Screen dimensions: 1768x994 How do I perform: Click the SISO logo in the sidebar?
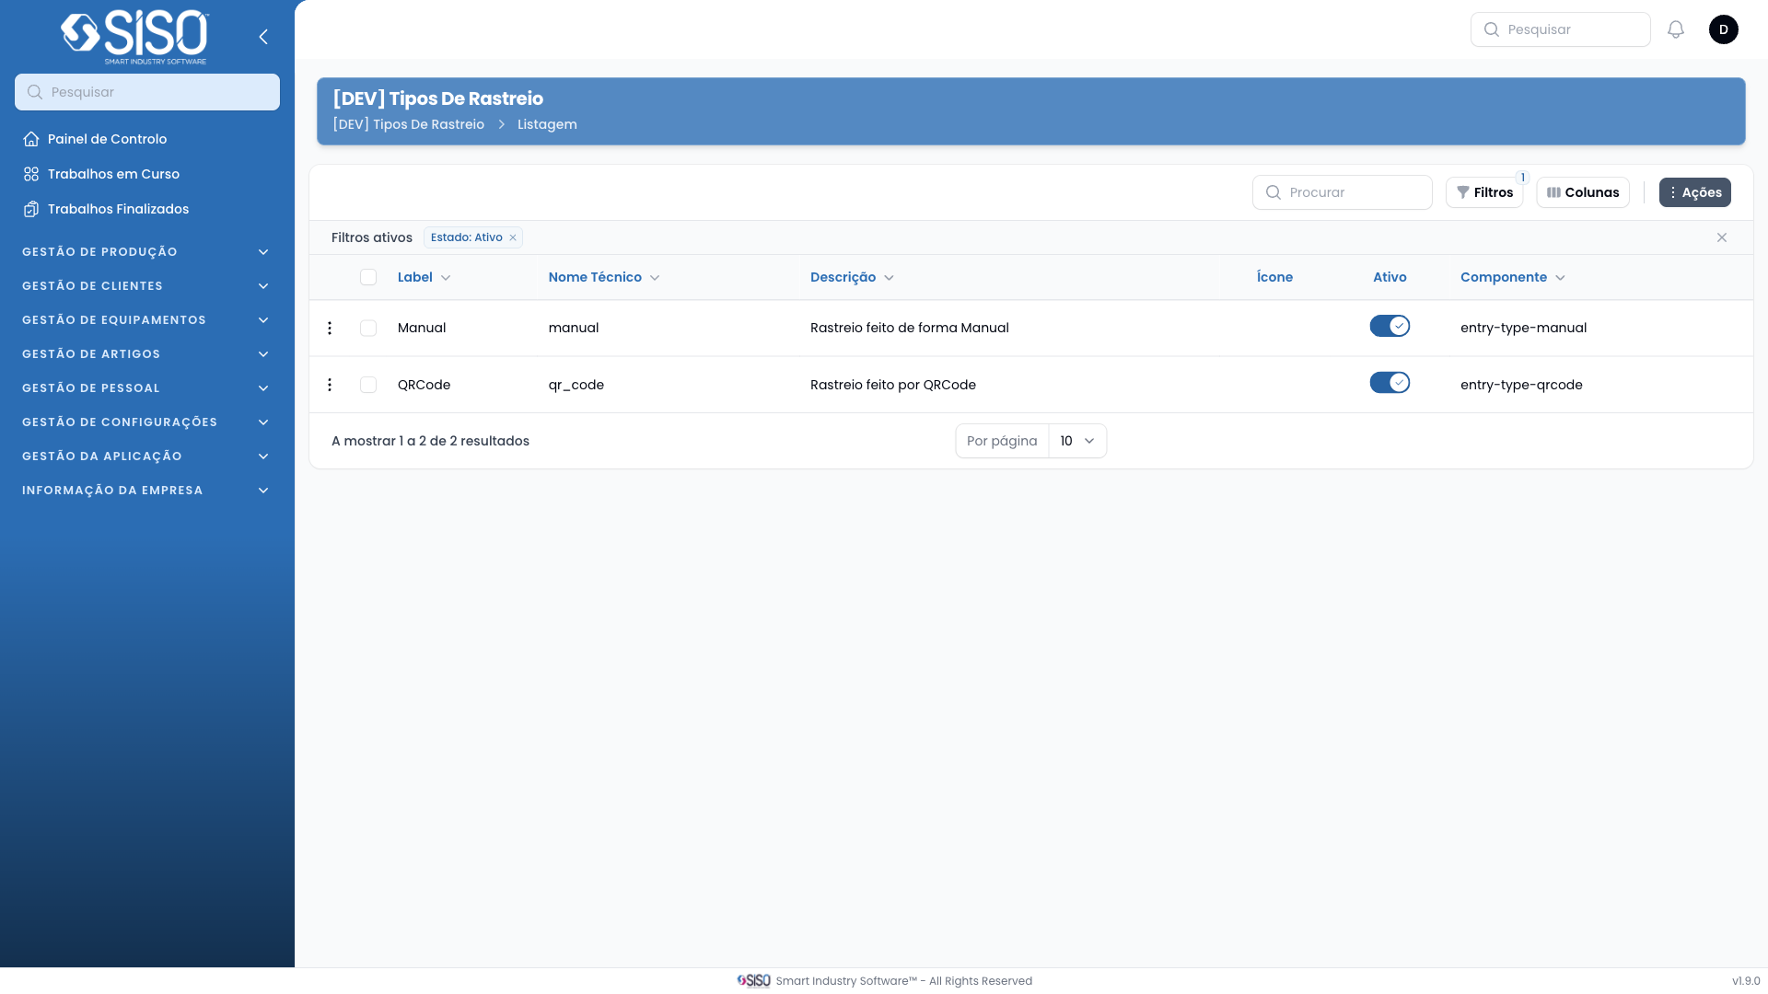pos(134,37)
